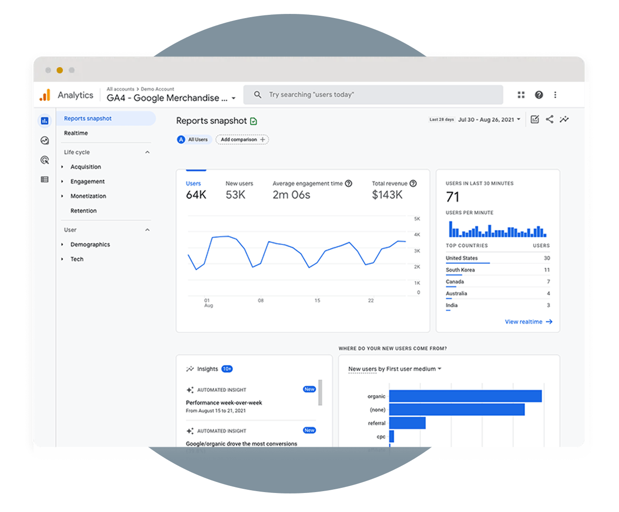Click the Australia country row
Screen dimensions: 619x512
[x=498, y=294]
